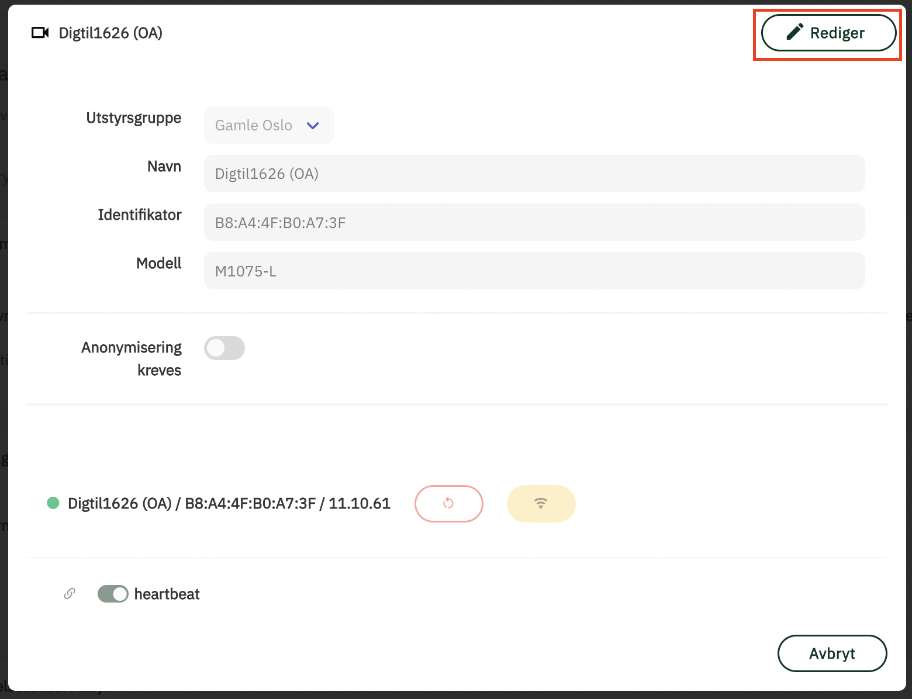Click the red restart device icon button

tap(449, 504)
